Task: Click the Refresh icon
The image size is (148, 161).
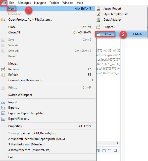Action: tap(3, 75)
